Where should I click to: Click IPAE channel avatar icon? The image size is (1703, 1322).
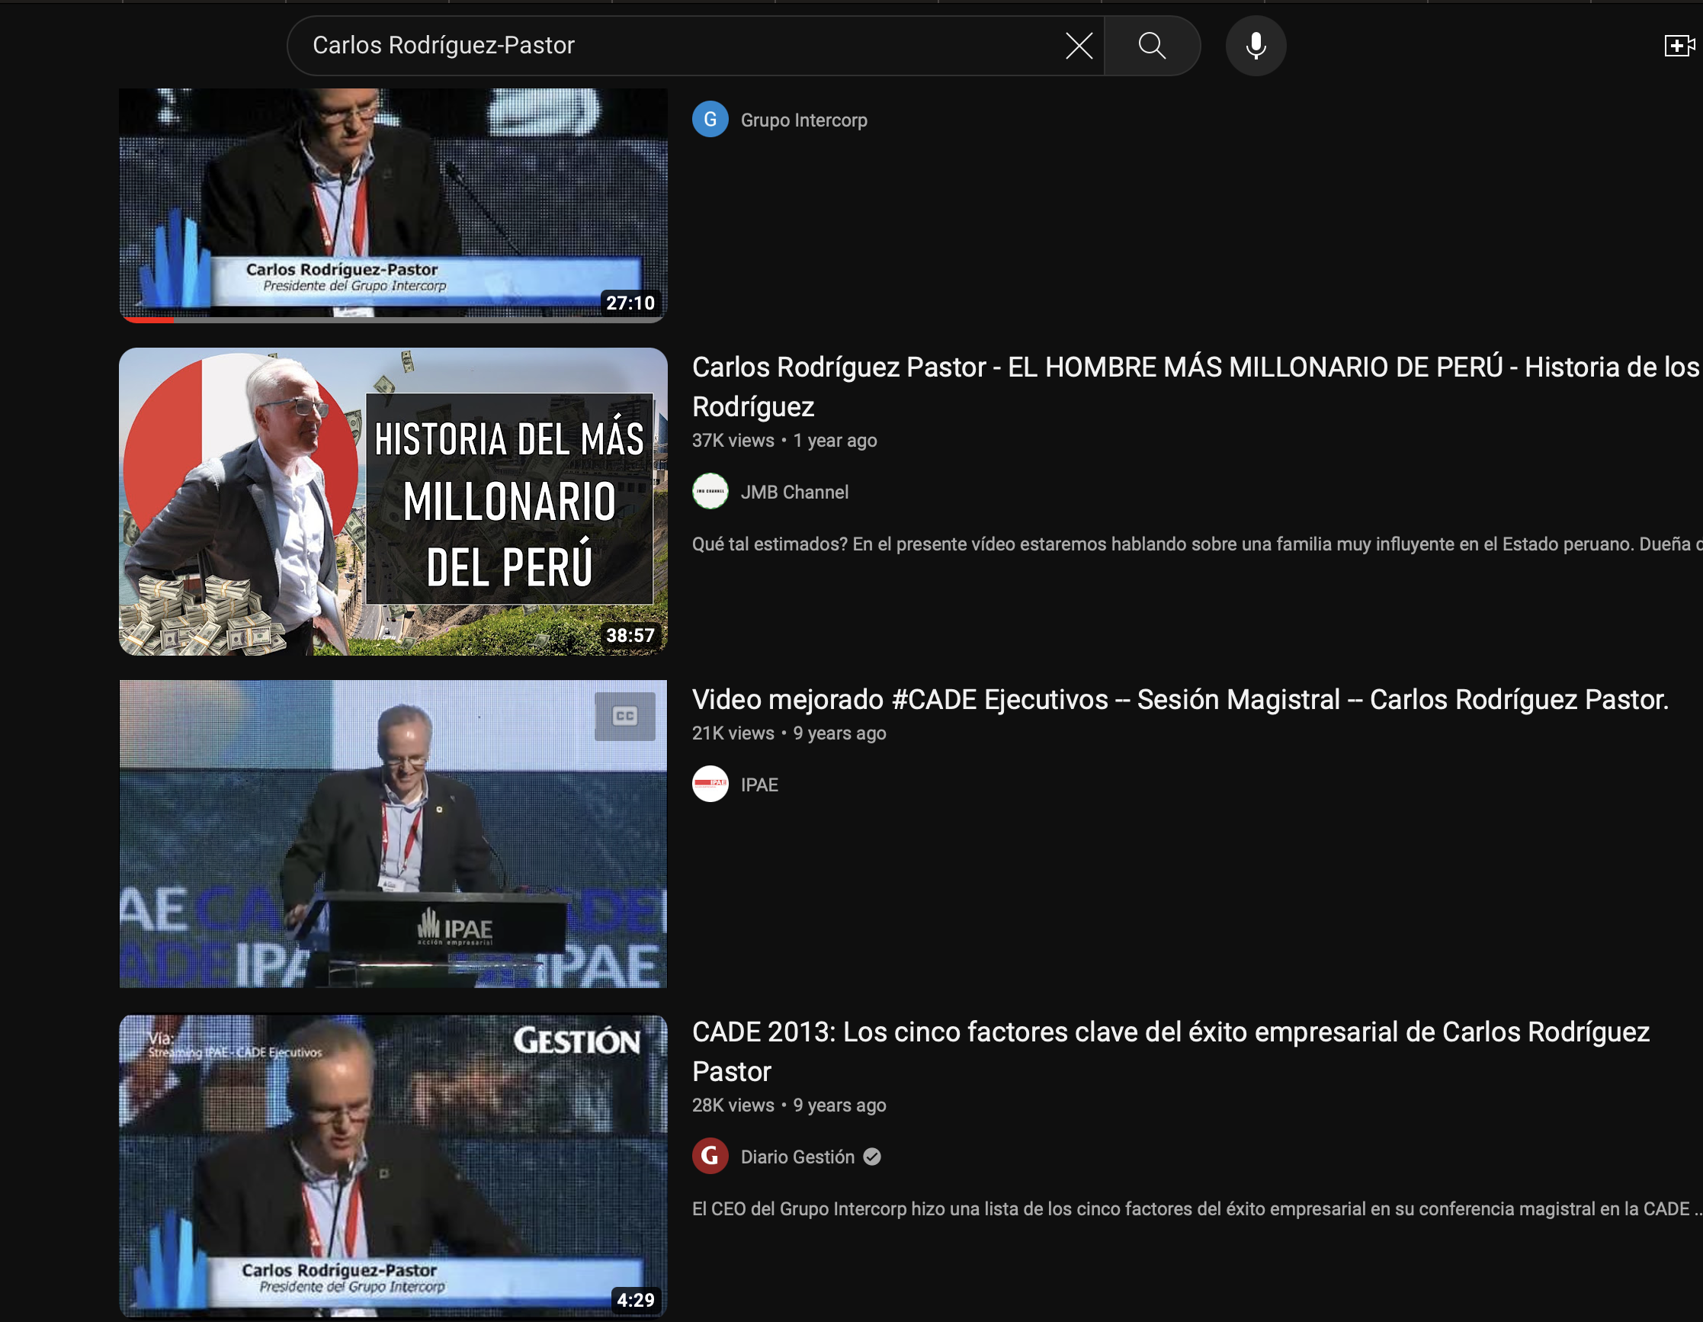click(710, 784)
